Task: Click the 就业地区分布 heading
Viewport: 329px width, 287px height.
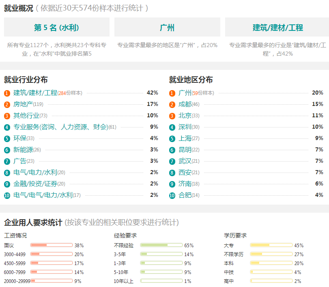Action: (x=191, y=80)
